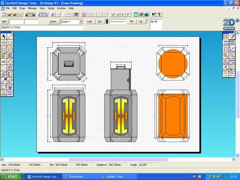Open the Line style settings button
The width and height of the screenshot is (240, 180).
click(91, 22)
